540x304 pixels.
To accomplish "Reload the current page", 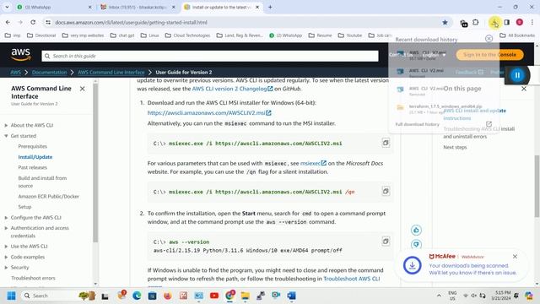I will 33,23.
